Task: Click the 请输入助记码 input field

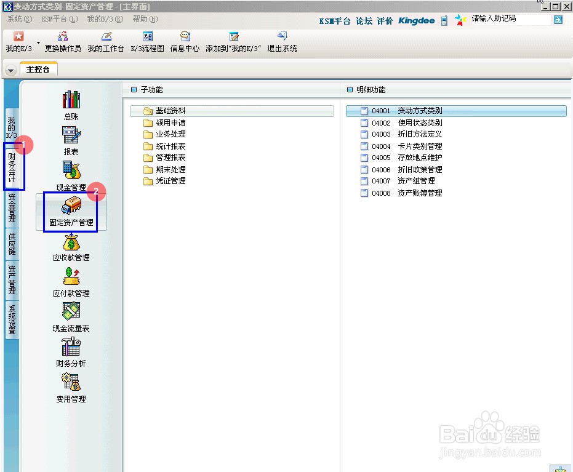Action: (510, 18)
